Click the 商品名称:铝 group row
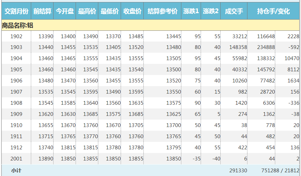This screenshot has width=301, height=176. click(x=18, y=25)
